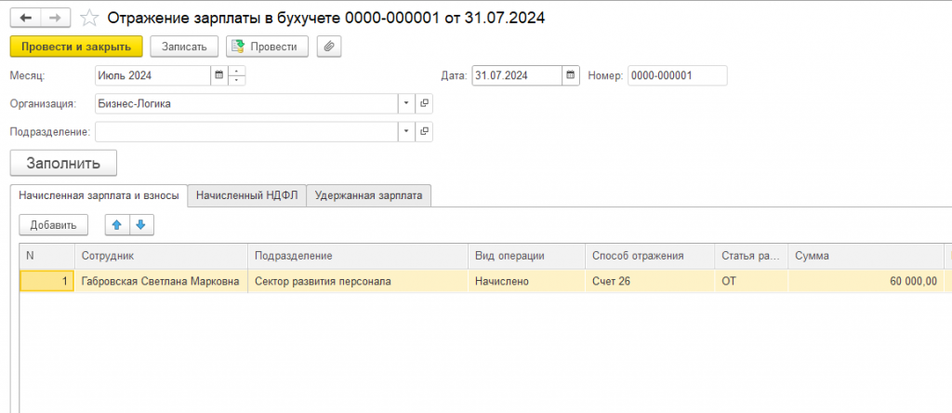Viewport: 952px width, 413px height.
Task: Select the 60 000,00 amount cell
Action: click(866, 281)
